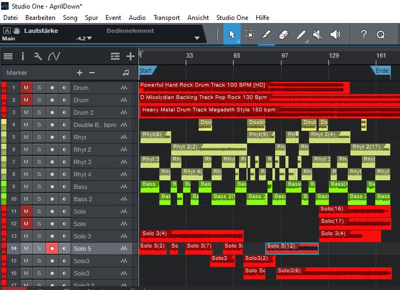Select the Mute tool
400x290 pixels.
318,34
